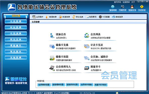This screenshot has width=149, height=94.
Task: Close the window with the X button
Action: pyautogui.click(x=147, y=2)
